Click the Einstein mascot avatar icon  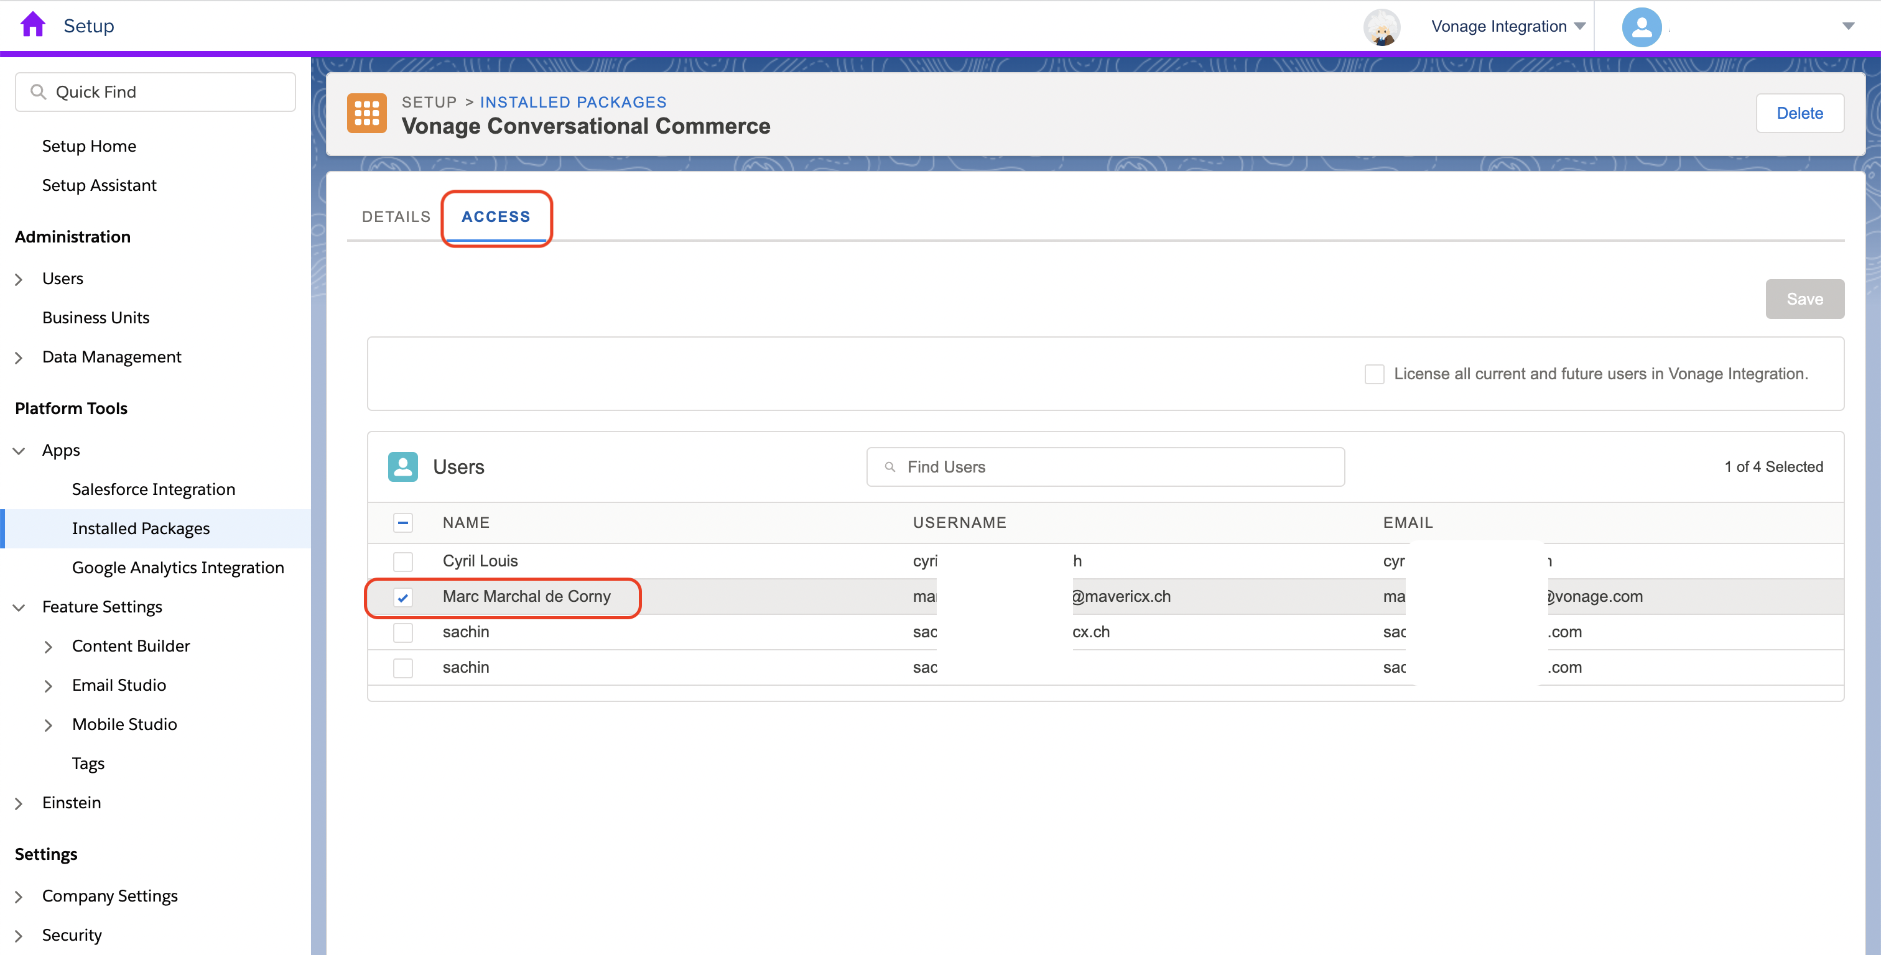coord(1382,27)
